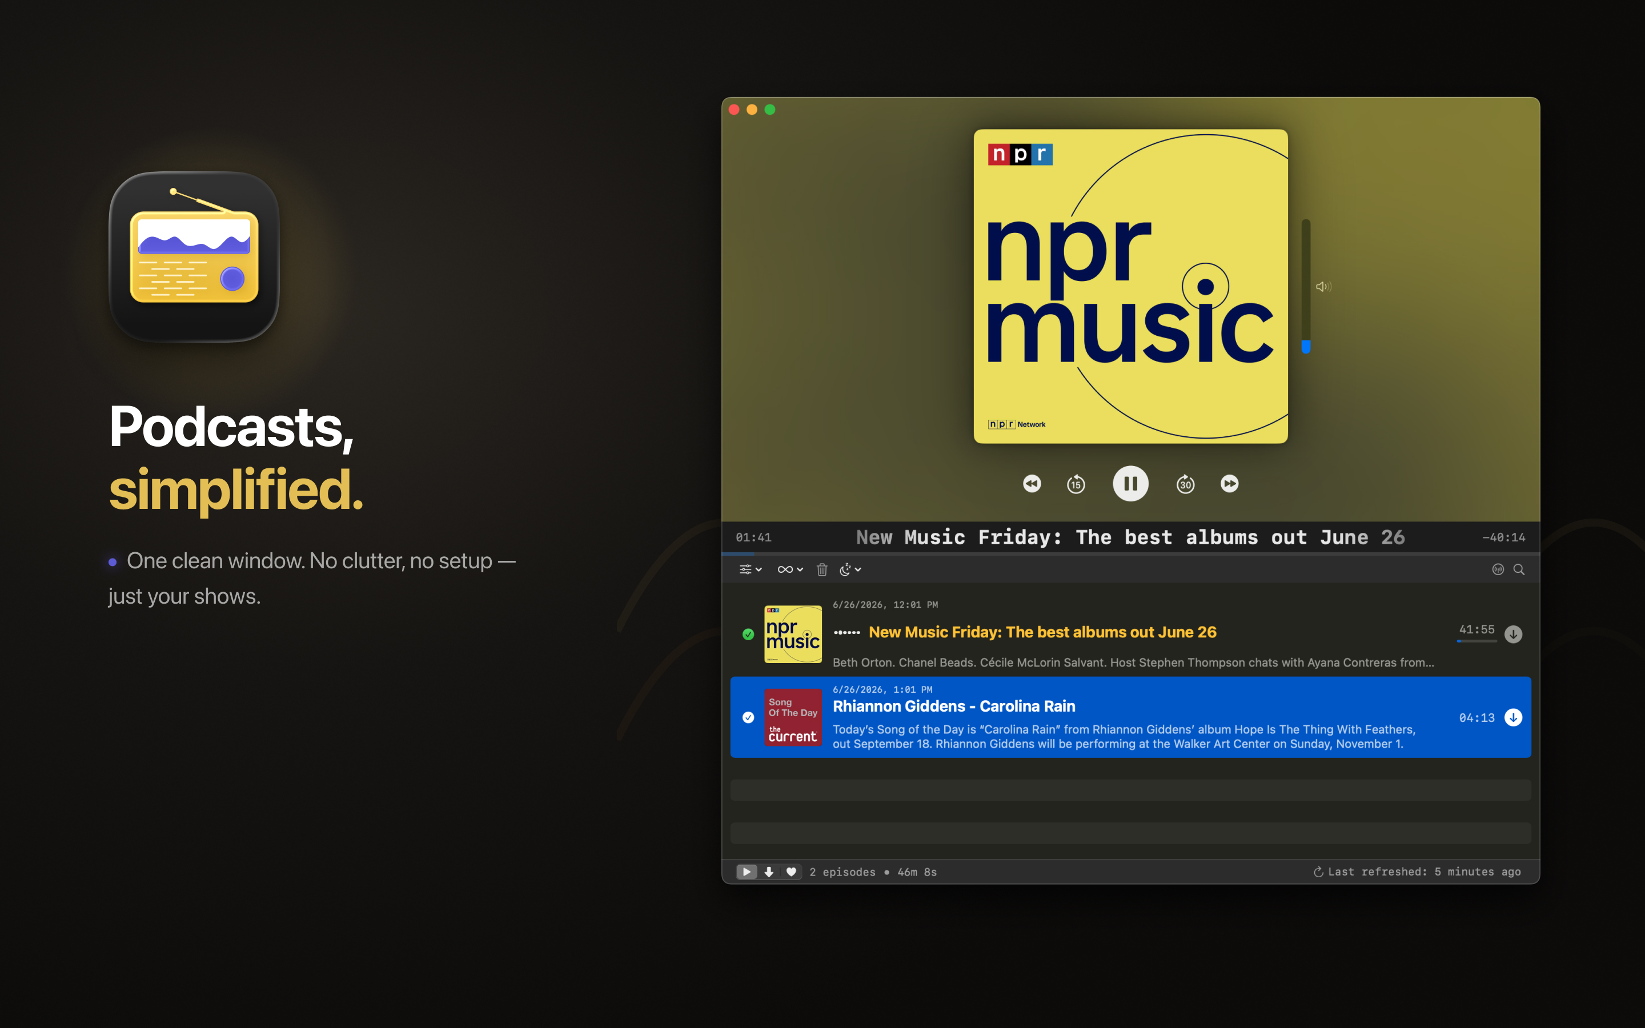Image resolution: width=1645 pixels, height=1028 pixels.
Task: Click the refresh feeds icon
Action: click(x=1318, y=872)
